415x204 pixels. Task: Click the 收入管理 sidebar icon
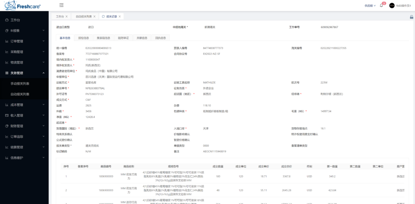coord(7,115)
